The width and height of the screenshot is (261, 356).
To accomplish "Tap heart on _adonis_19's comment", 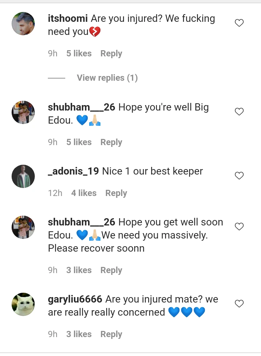I will tap(239, 176).
